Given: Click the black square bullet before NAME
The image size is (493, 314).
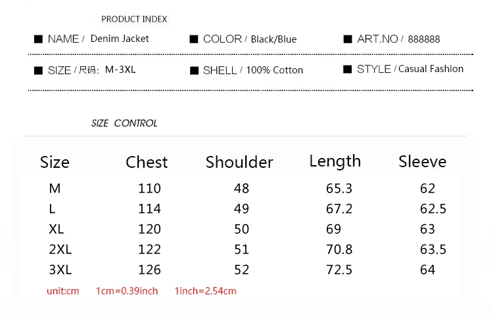Looking at the screenshot, I should coord(38,39).
